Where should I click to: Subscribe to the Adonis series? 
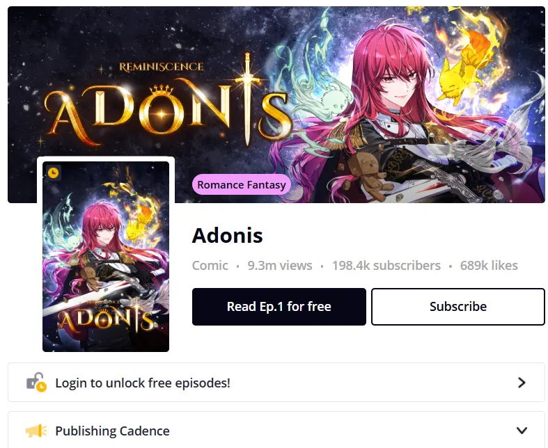[458, 307]
